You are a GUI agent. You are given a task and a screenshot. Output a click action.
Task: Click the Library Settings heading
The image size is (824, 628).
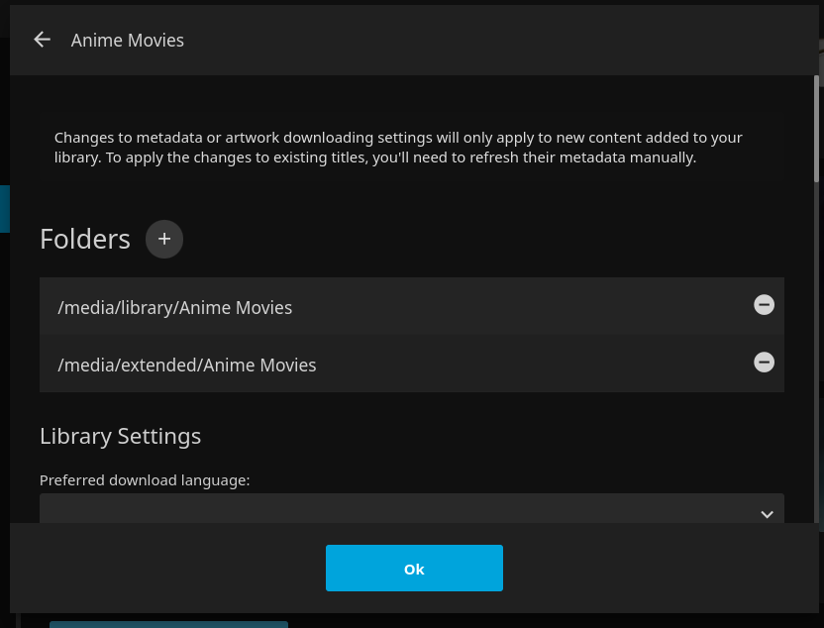(120, 436)
